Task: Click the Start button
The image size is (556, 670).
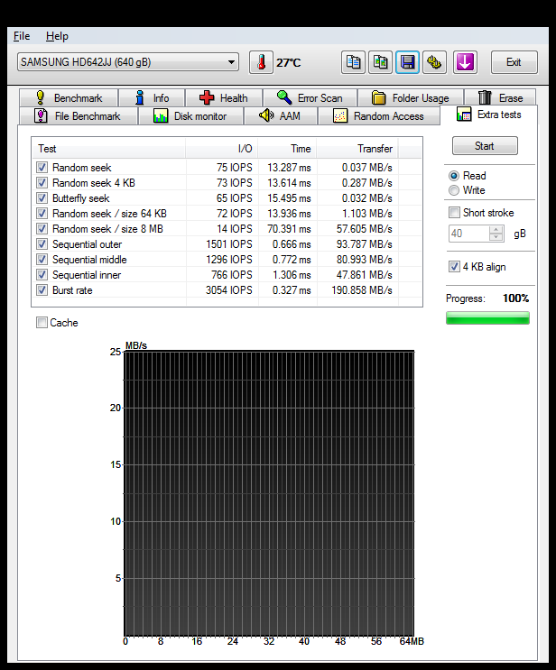Action: coord(485,146)
